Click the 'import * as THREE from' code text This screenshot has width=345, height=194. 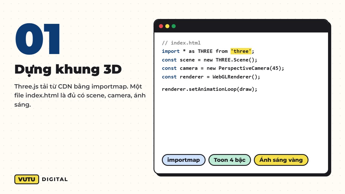click(x=195, y=51)
